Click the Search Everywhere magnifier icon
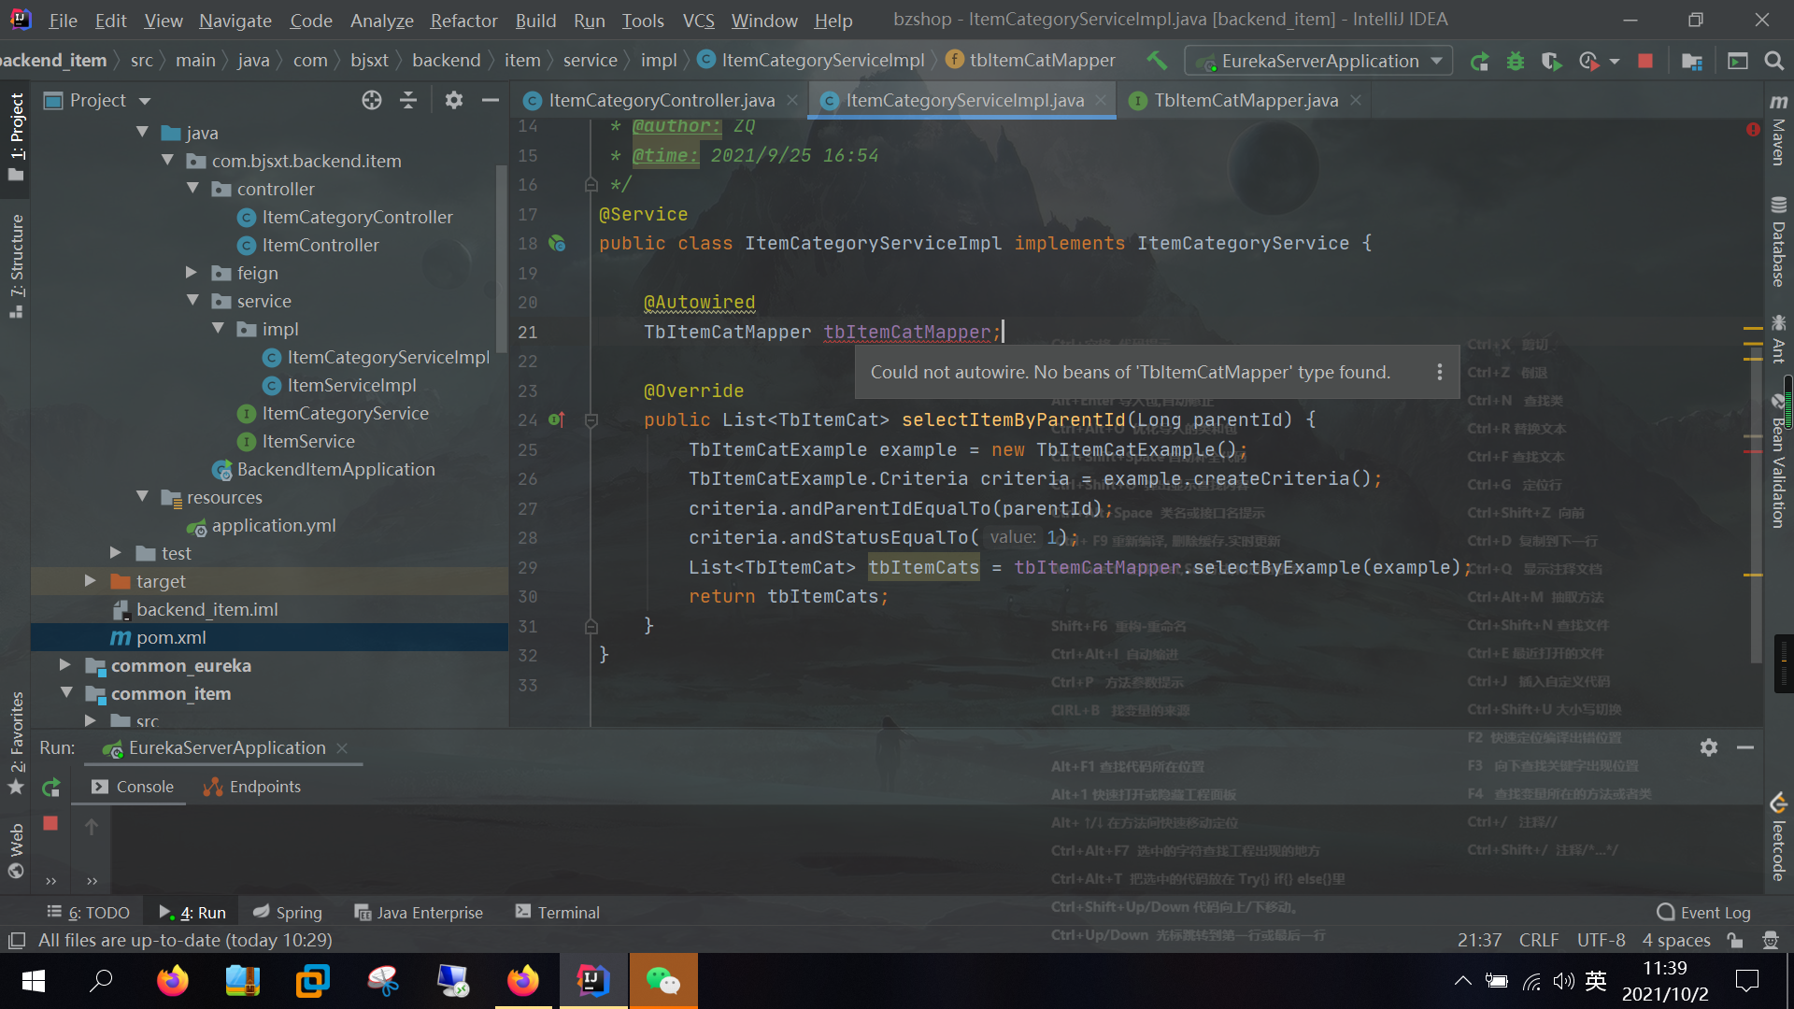This screenshot has height=1009, width=1794. tap(1773, 61)
